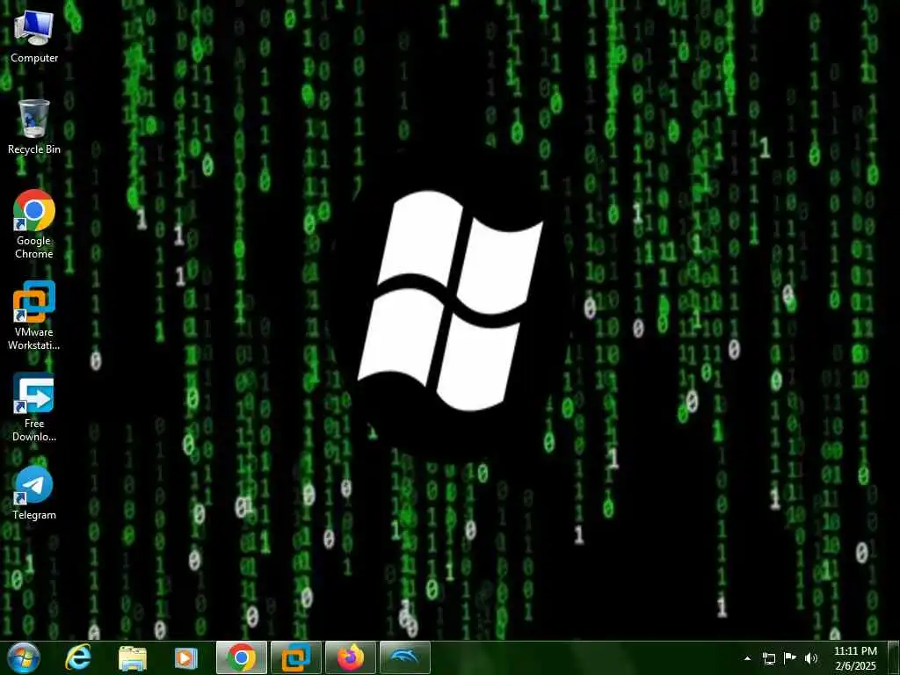Viewport: 900px width, 675px height.
Task: Open the clock showing 11:11 PM
Action: (855, 658)
